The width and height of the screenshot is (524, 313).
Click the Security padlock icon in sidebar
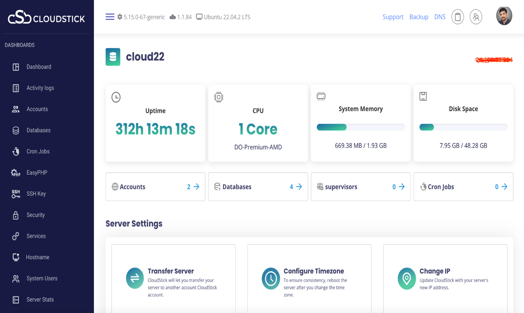pyautogui.click(x=15, y=215)
